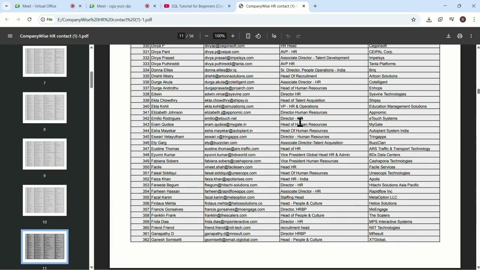
Task: Click thumbnail panel scroll down arrow
Action: [91, 267]
